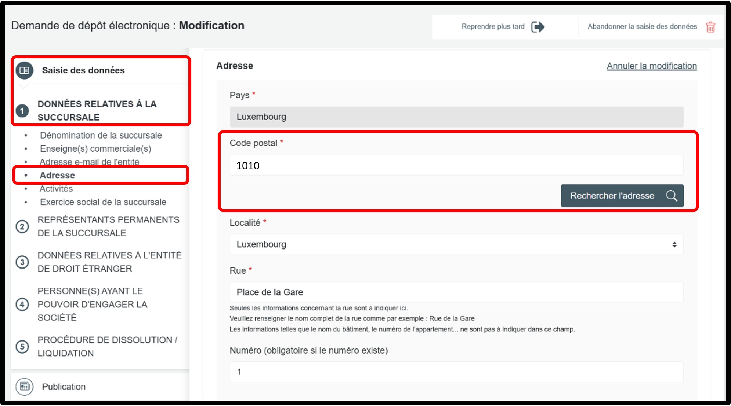Image resolution: width=731 pixels, height=406 pixels.
Task: Go to Exercice social de la succursale
Action: 103,202
